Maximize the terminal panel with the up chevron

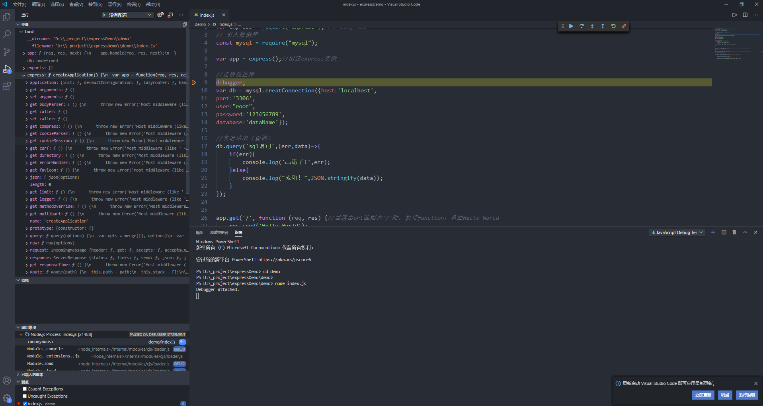pyautogui.click(x=745, y=232)
